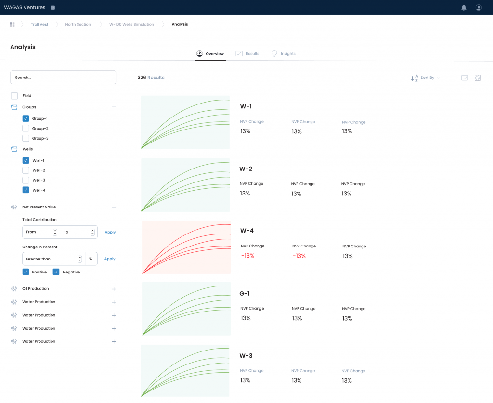Click the From value stepper

55,232
